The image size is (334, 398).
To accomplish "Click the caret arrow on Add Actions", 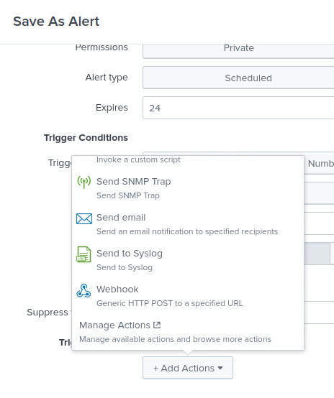I will [x=220, y=368].
